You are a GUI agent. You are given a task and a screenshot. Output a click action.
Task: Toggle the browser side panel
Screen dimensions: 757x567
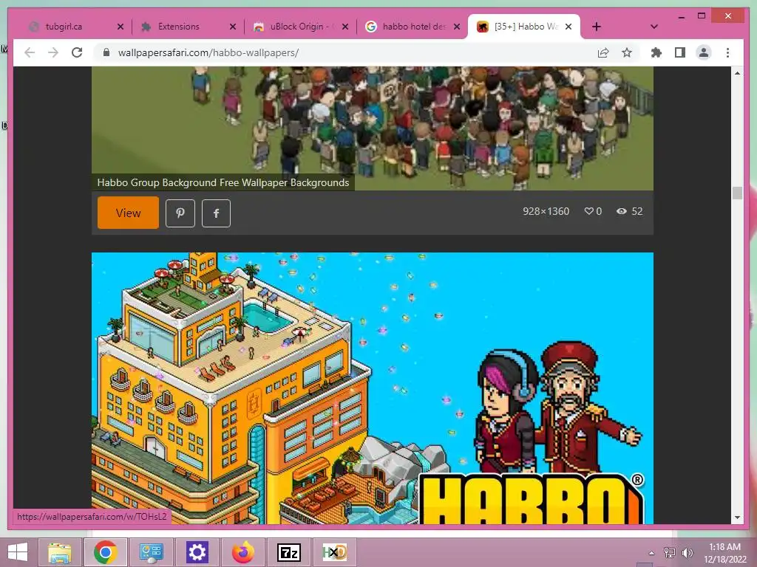coord(680,52)
